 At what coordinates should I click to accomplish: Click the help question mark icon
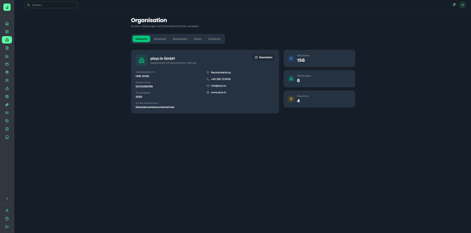(x=7, y=219)
